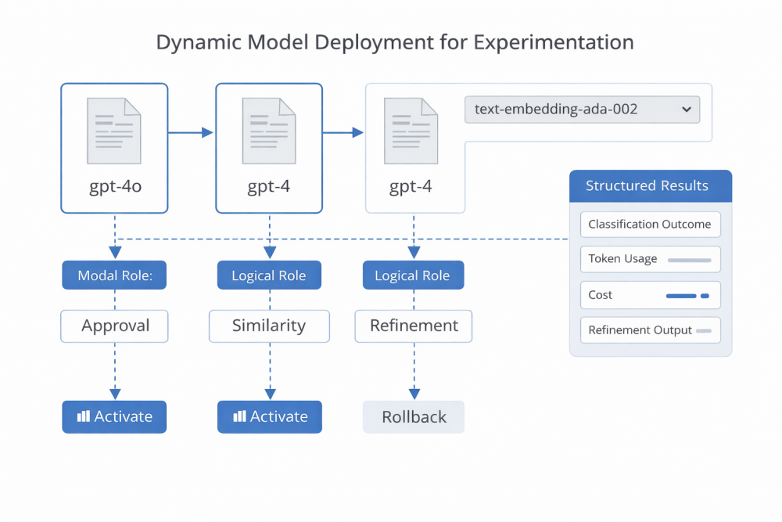Click the gpt-4o document icon
Viewport: 782px width, 522px height.
click(114, 131)
